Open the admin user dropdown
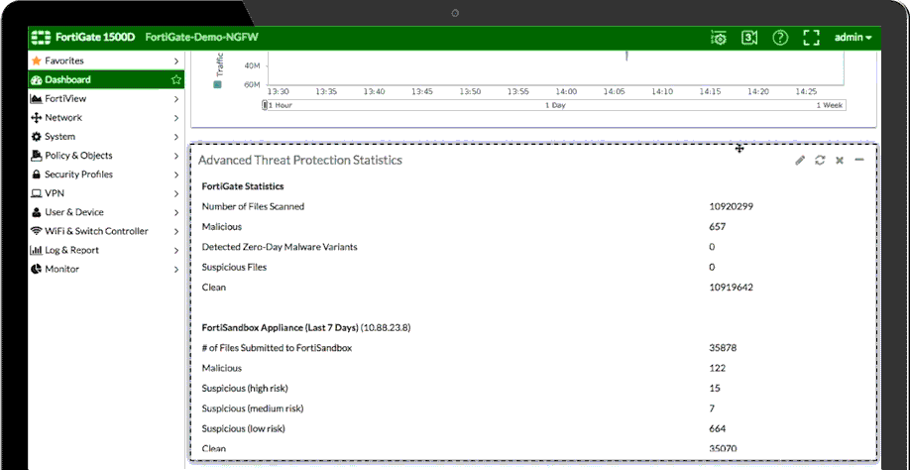The height and width of the screenshot is (470, 910). pyautogui.click(x=853, y=38)
